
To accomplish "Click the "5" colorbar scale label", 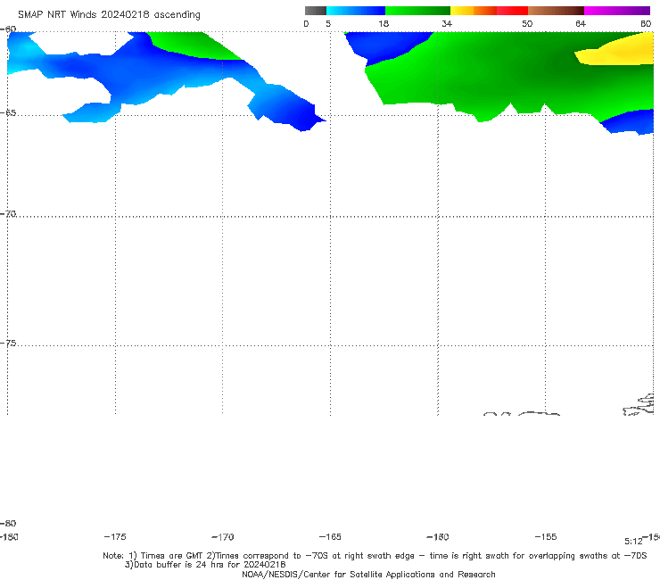I will [x=328, y=23].
